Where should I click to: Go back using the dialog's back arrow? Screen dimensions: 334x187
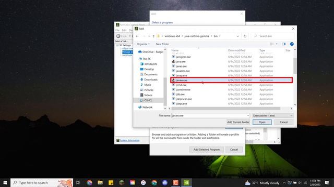tap(137, 36)
